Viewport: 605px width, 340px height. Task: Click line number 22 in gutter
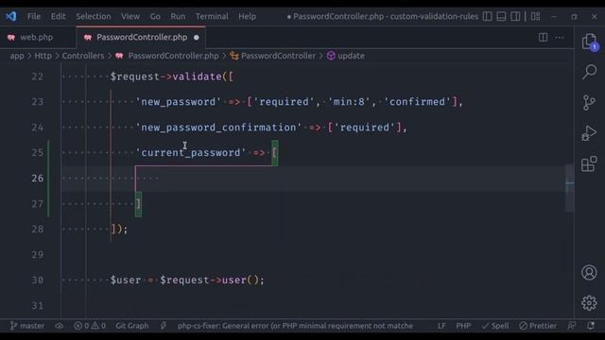(38, 76)
